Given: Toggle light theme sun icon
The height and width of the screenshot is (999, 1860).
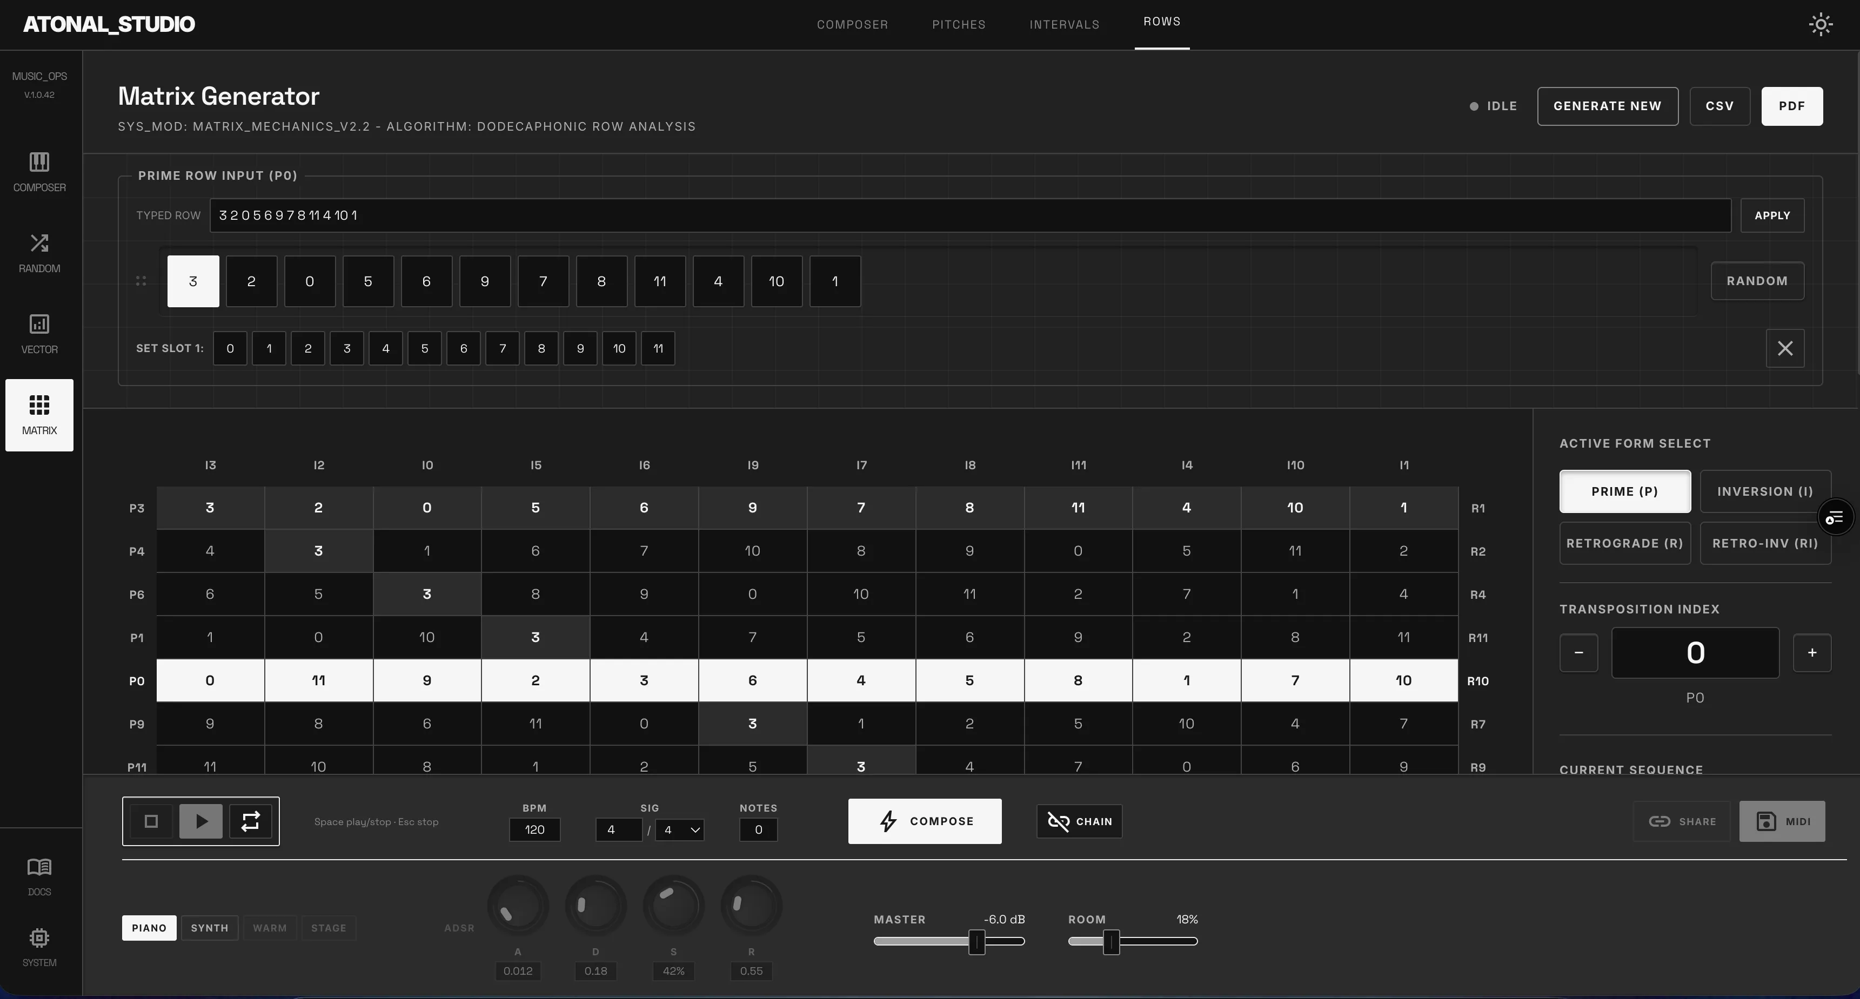Looking at the screenshot, I should (x=1821, y=24).
